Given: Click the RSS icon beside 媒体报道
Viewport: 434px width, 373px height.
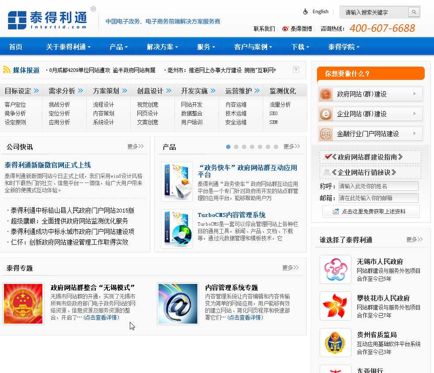Looking at the screenshot, I should pyautogui.click(x=7, y=69).
